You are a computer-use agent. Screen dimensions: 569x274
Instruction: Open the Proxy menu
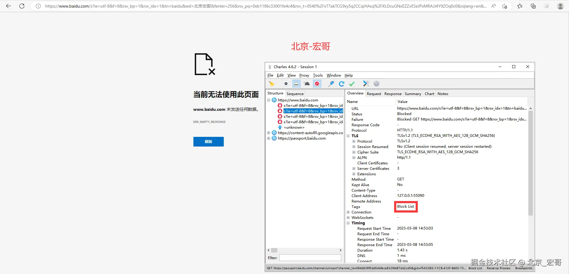(304, 75)
